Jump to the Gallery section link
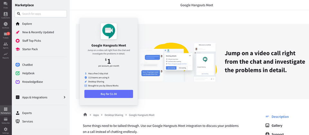This screenshot has height=135, width=309. (277, 126)
